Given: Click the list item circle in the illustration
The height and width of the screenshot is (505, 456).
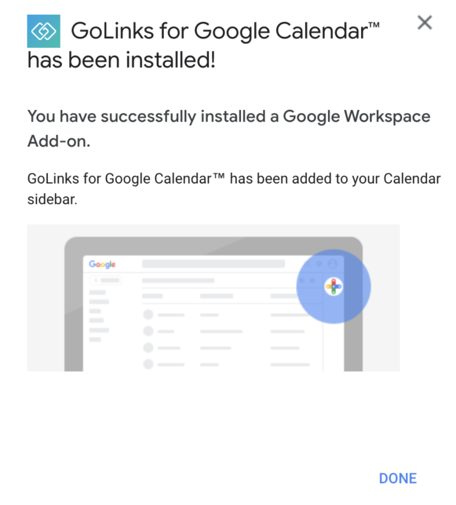Looking at the screenshot, I should click(x=148, y=314).
